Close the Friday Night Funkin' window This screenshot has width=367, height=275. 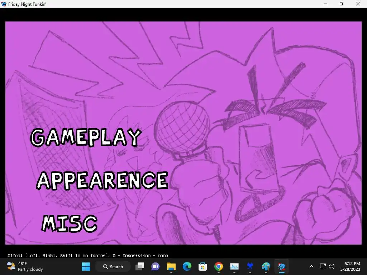point(358,4)
